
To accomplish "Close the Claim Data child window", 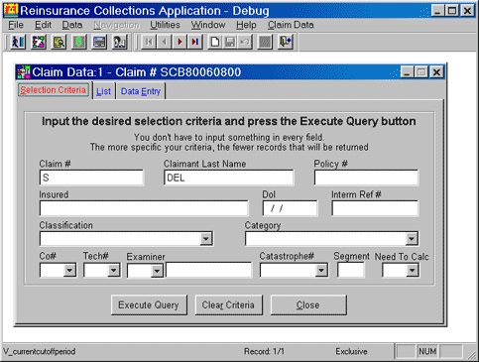I will point(436,71).
